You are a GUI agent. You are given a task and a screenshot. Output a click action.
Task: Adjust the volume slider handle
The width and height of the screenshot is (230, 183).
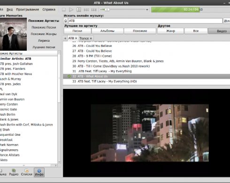pyautogui.click(x=107, y=10)
